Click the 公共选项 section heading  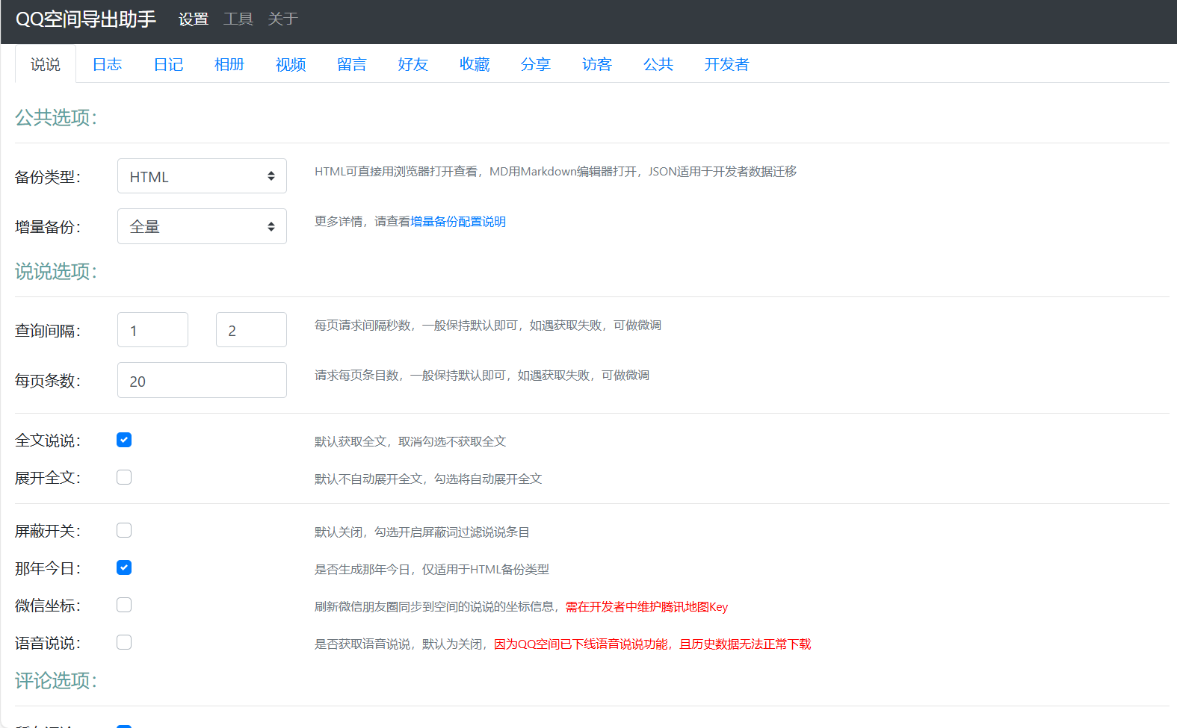click(x=56, y=118)
